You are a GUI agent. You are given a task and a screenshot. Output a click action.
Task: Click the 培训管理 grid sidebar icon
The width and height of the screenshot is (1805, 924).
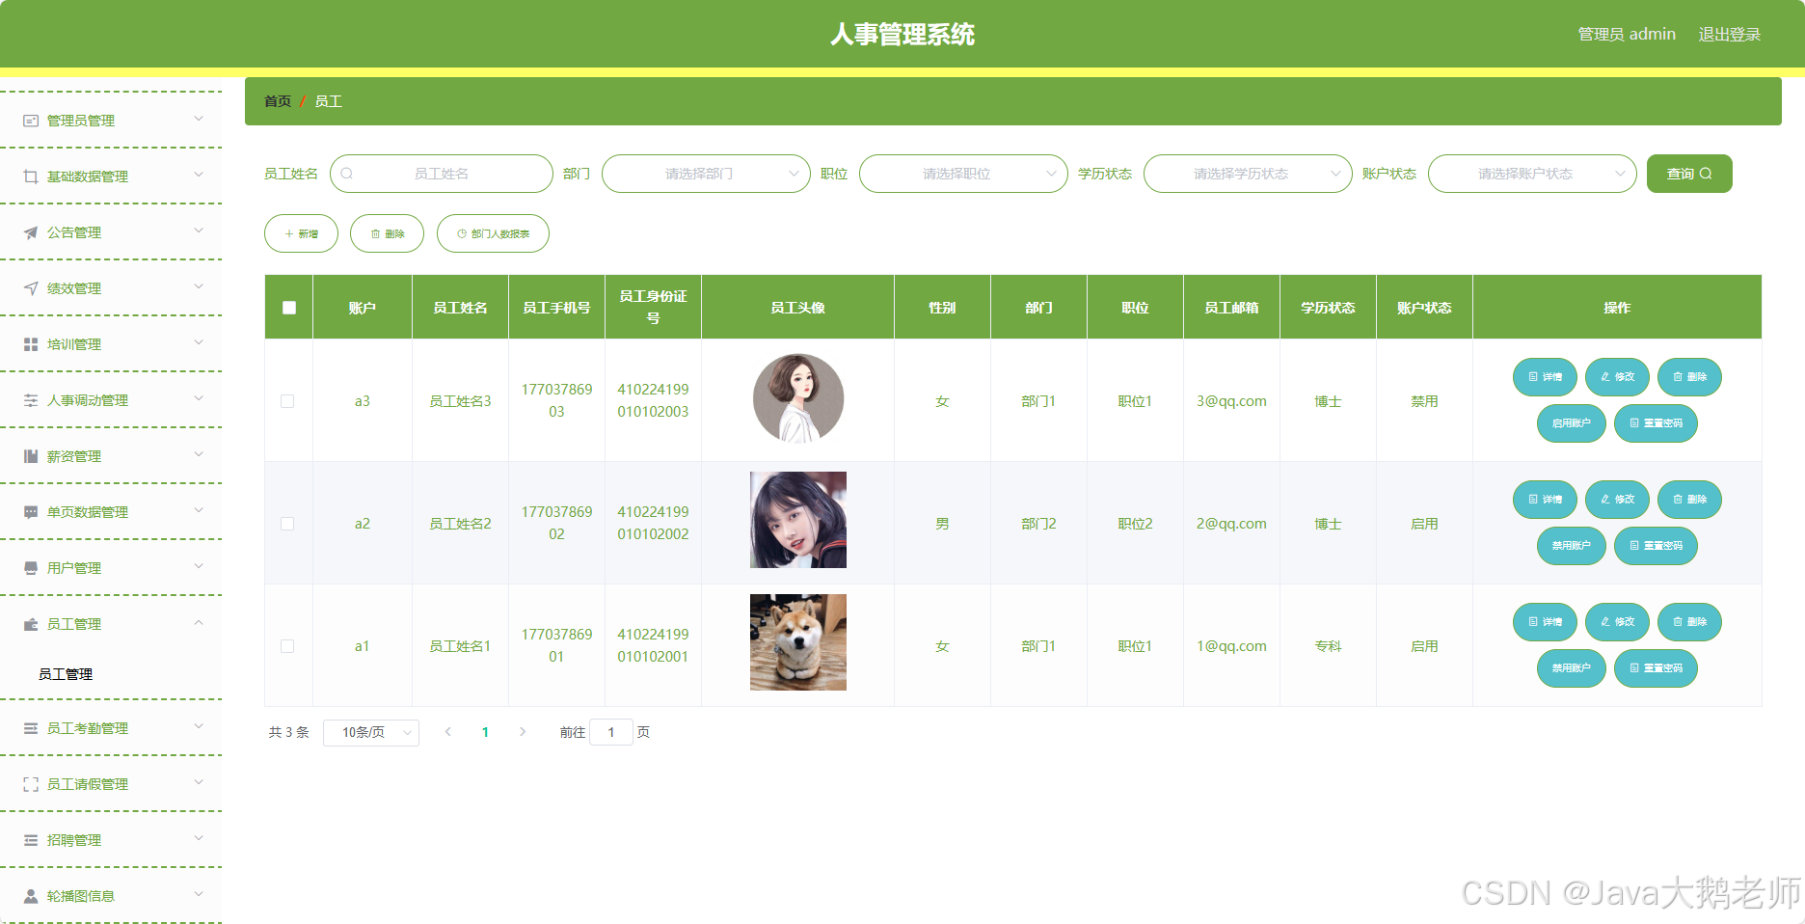[31, 344]
